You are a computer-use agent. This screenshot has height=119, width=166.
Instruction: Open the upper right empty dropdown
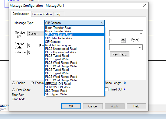point(126,33)
